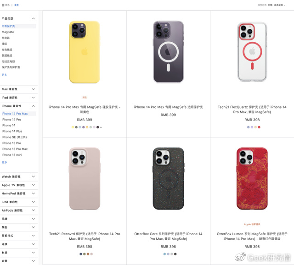Select black swatch on OtterBox Core

pyautogui.click(x=175, y=254)
